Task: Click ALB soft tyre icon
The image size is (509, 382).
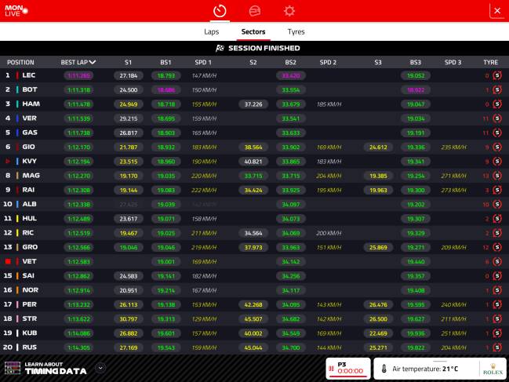Action: (x=497, y=204)
